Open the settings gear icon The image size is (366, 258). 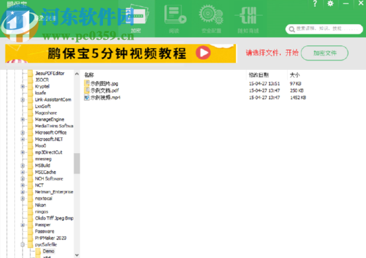(x=330, y=3)
